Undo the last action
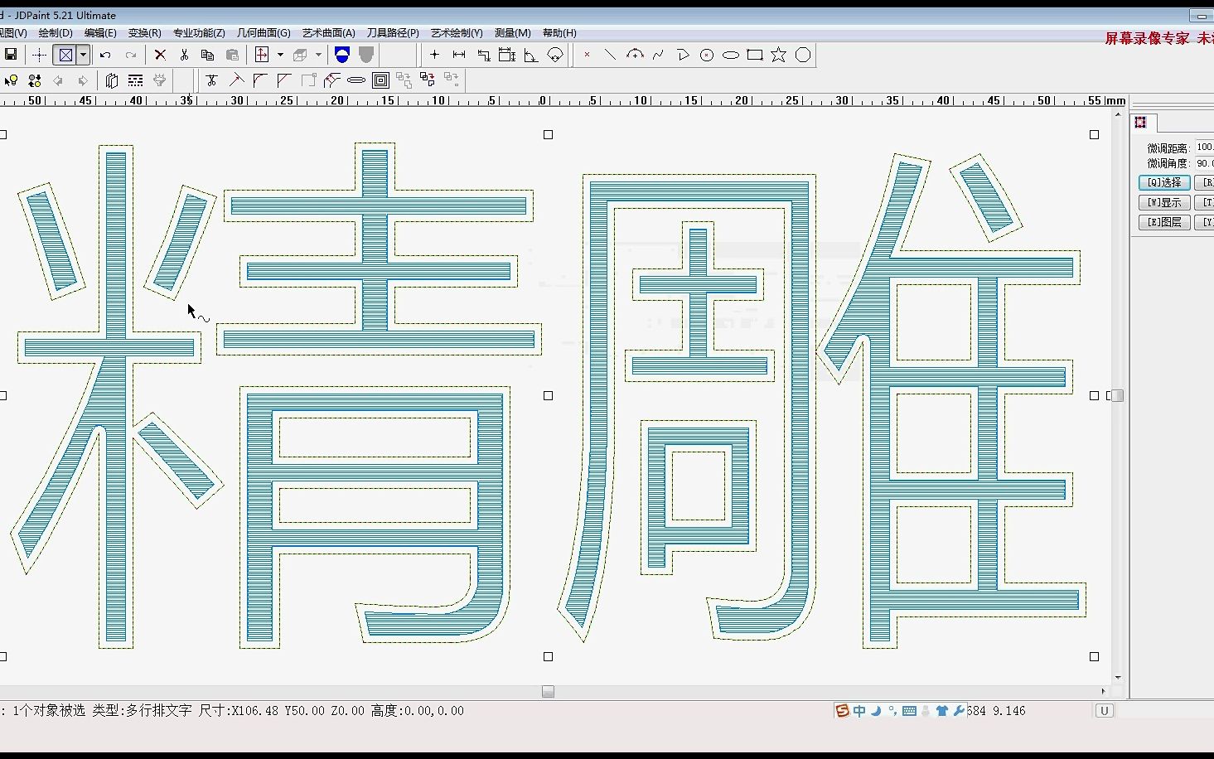This screenshot has width=1214, height=759. coord(105,55)
